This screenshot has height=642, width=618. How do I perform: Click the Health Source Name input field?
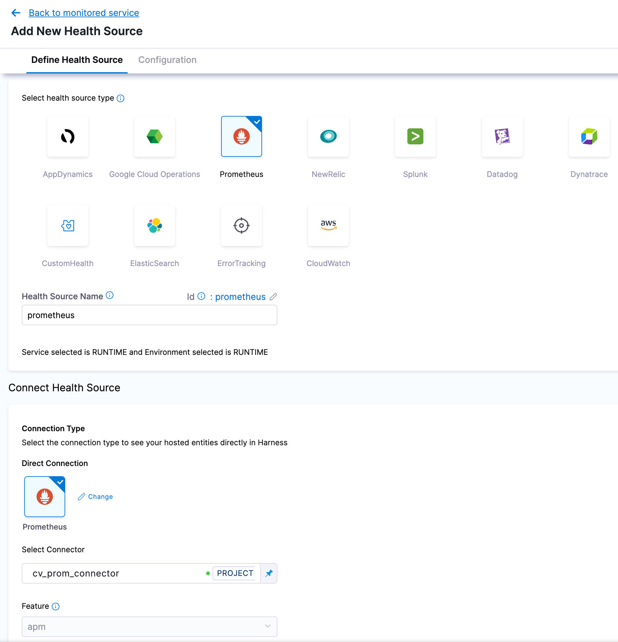[x=149, y=315]
